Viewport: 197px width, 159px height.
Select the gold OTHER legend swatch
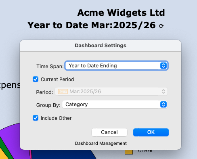(x=129, y=152)
